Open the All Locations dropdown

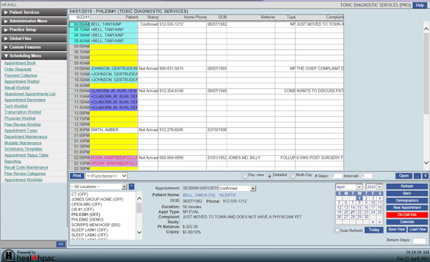coord(98,187)
